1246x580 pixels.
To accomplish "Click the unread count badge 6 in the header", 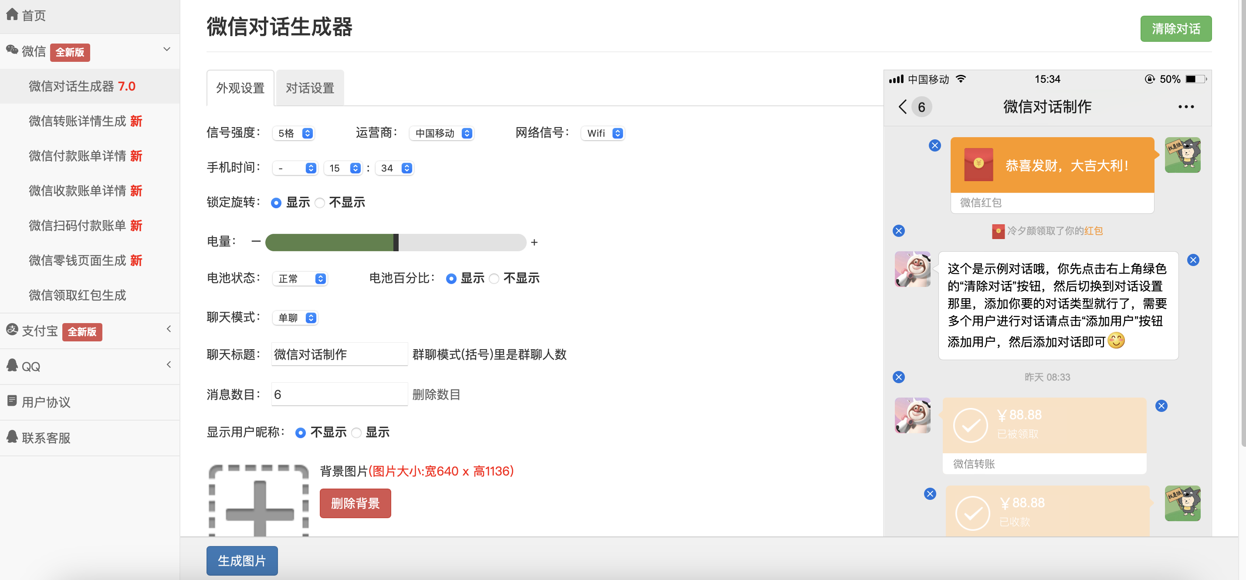I will [922, 107].
